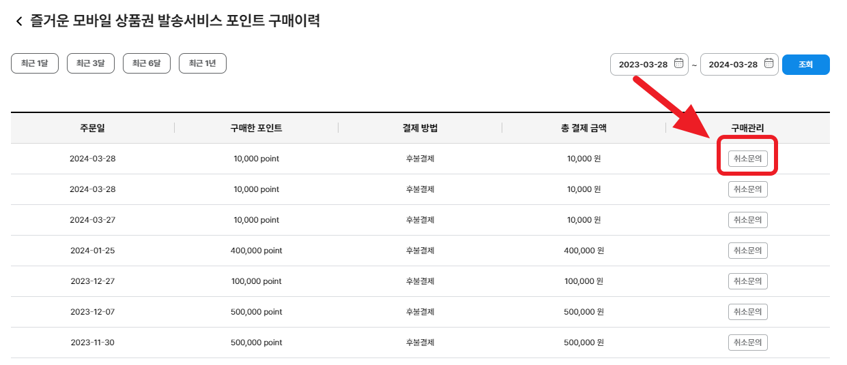Click the highlighted 취소문의 button in first row
This screenshot has height=365, width=847.
coord(747,159)
